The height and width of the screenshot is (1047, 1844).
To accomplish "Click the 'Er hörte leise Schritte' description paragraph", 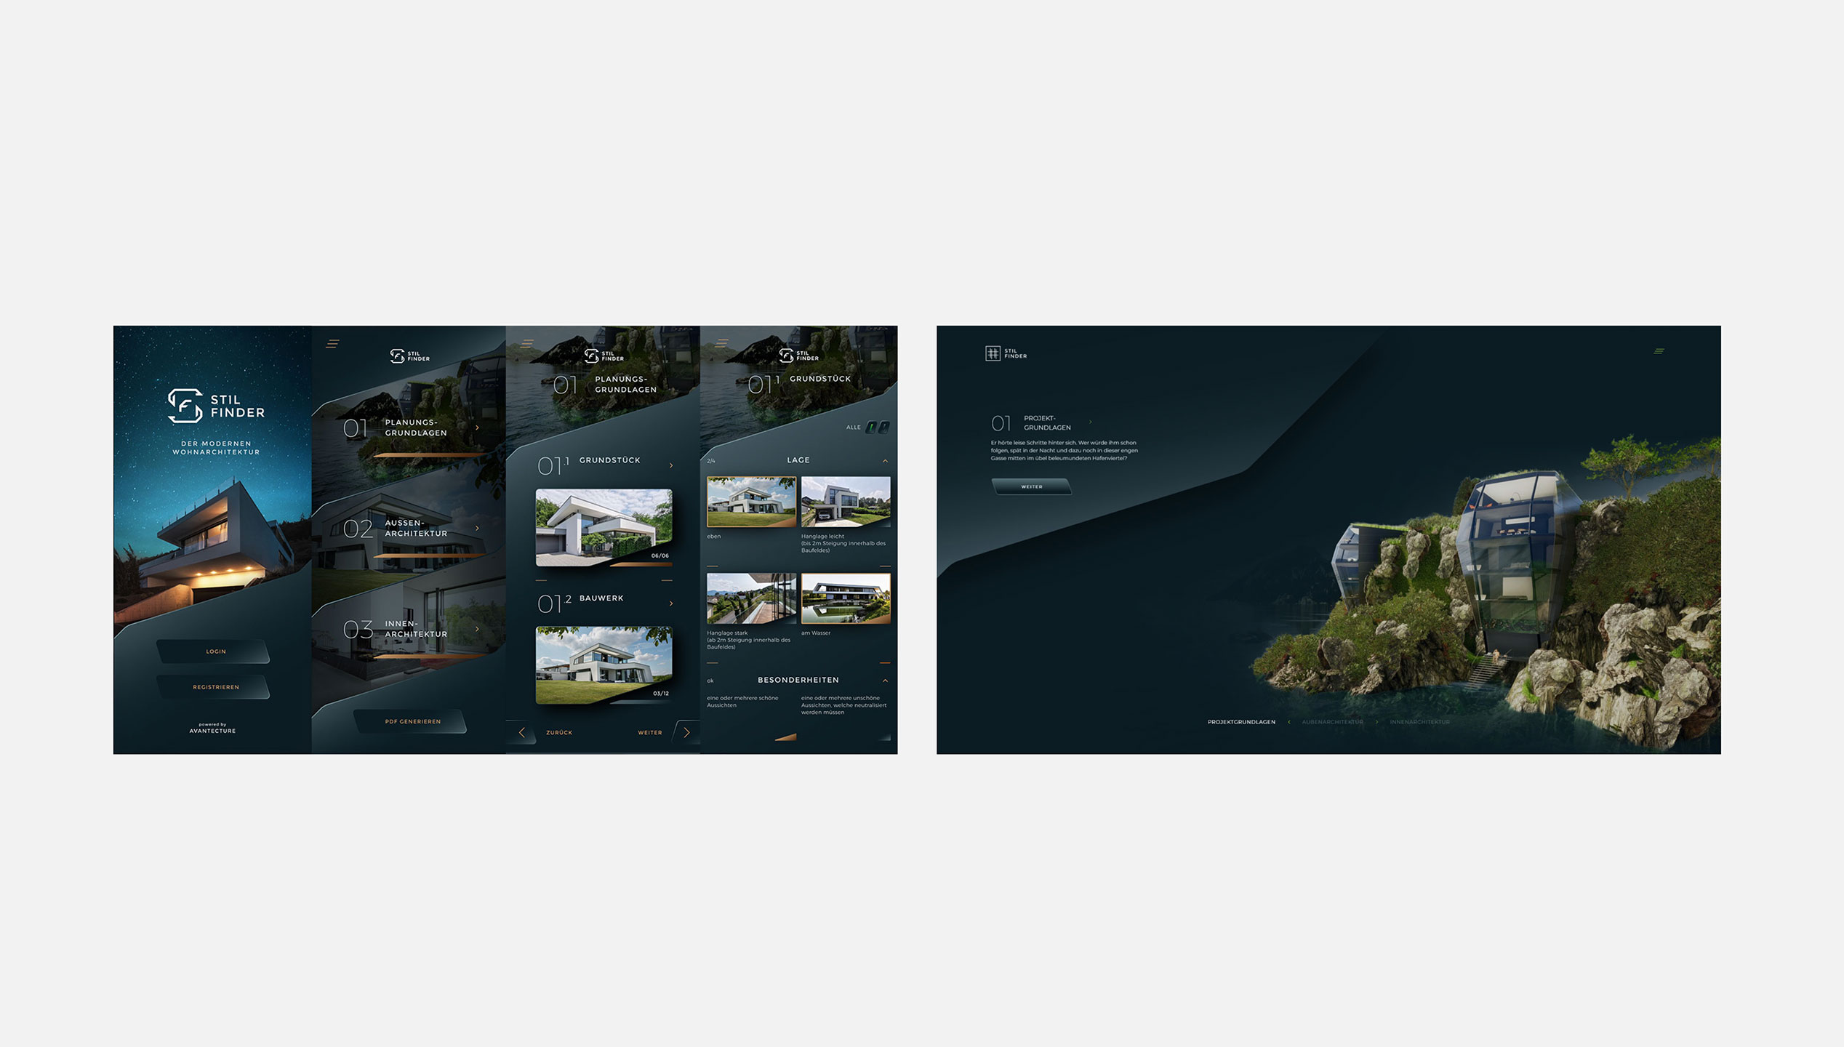I will click(1064, 450).
